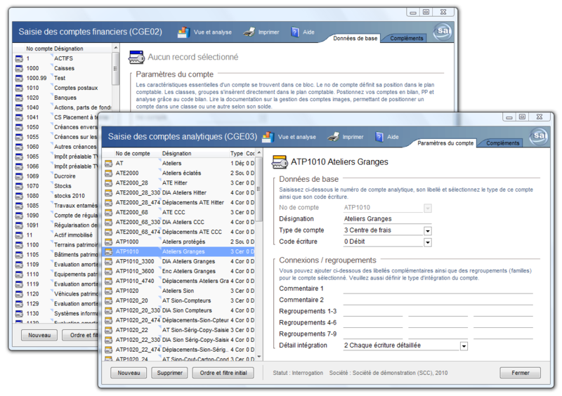
Task: Click the Vue et analyse icon in CGE03 window
Action: coord(268,137)
